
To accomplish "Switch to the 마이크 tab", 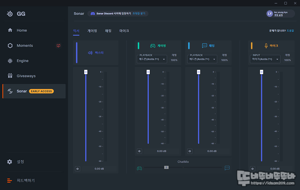I will (x=124, y=31).
